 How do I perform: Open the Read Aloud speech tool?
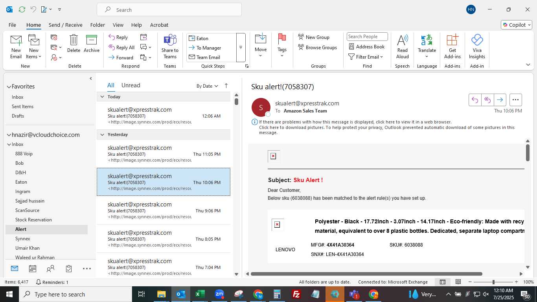tap(402, 46)
